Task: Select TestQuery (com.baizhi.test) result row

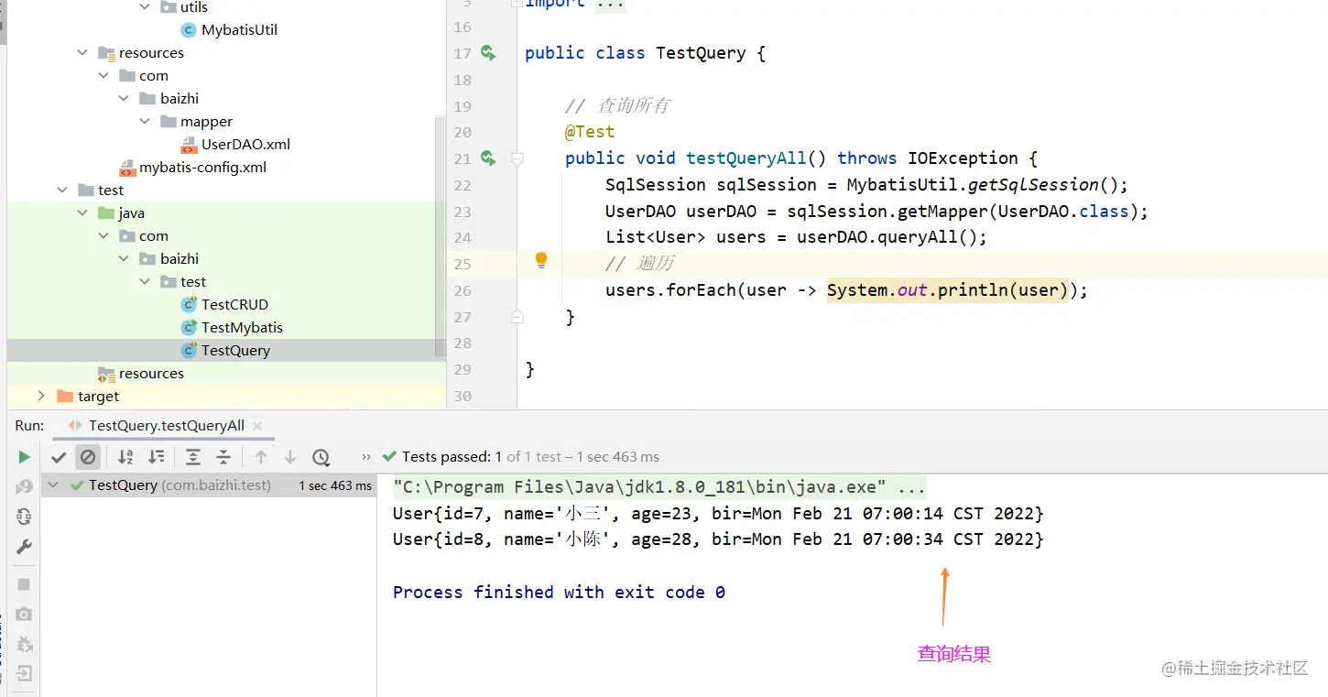Action: [209, 485]
